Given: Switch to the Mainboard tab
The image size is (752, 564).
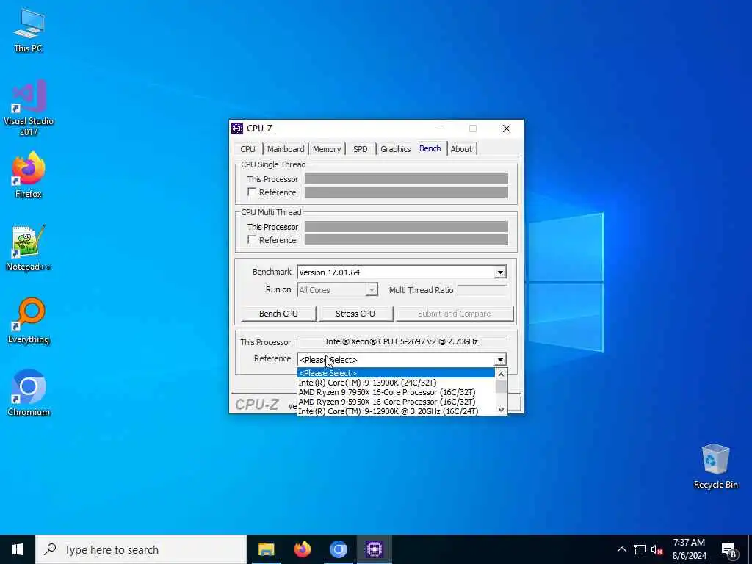Looking at the screenshot, I should tap(286, 149).
